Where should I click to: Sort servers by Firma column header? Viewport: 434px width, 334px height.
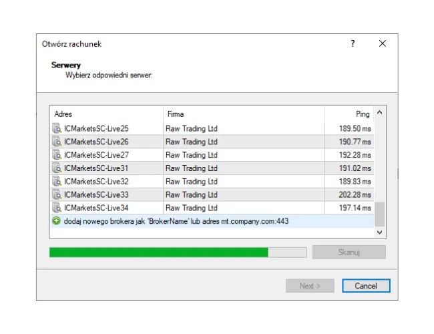(x=244, y=114)
